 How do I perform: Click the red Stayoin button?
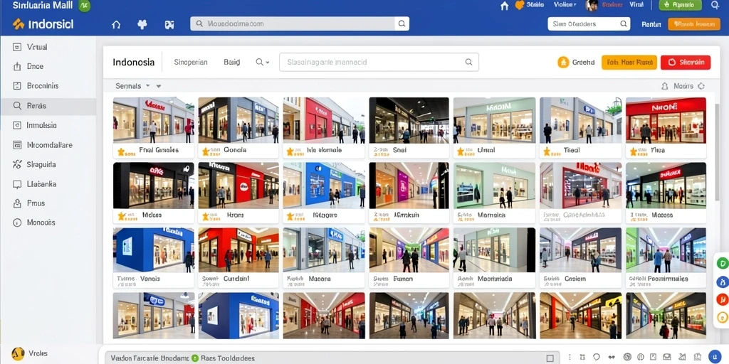[686, 63]
